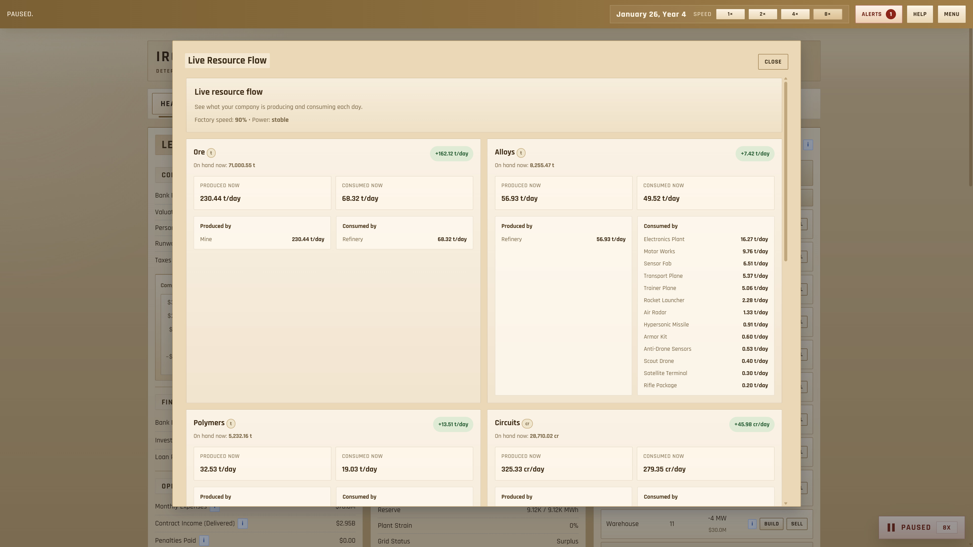Click the Grid Status Surplus row
This screenshot has height=547, width=973.
point(478,541)
